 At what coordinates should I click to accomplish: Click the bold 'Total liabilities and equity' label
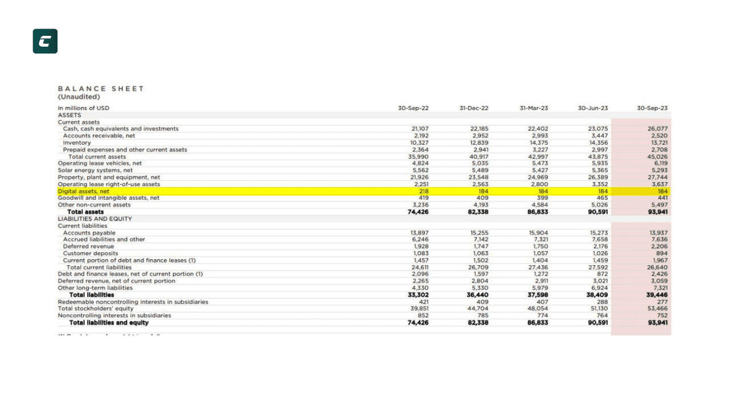[x=109, y=322]
